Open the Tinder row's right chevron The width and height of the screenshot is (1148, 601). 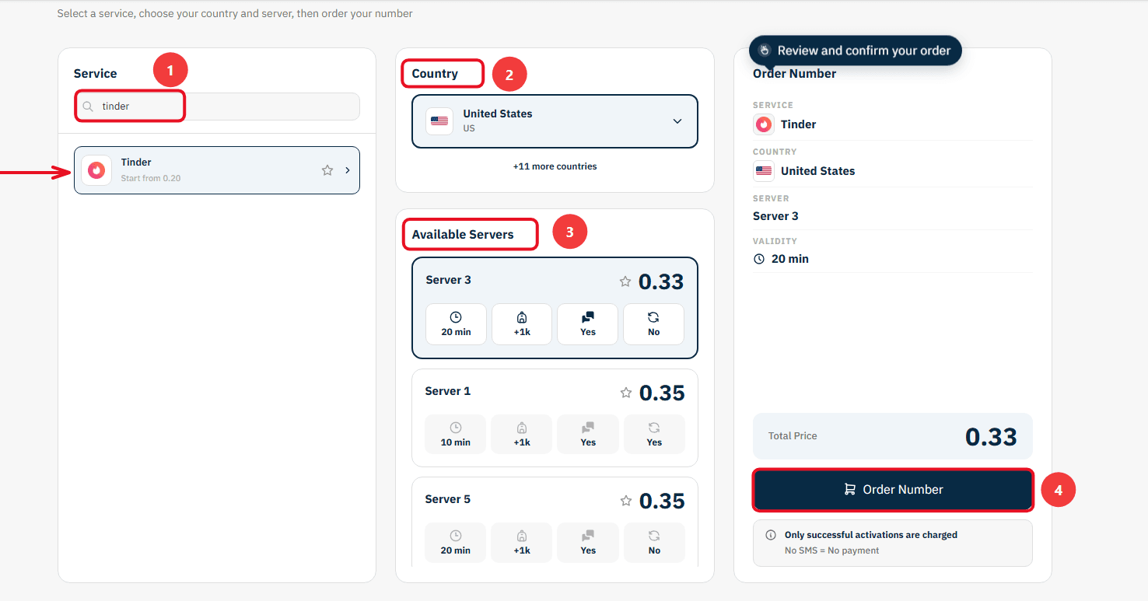pos(348,170)
